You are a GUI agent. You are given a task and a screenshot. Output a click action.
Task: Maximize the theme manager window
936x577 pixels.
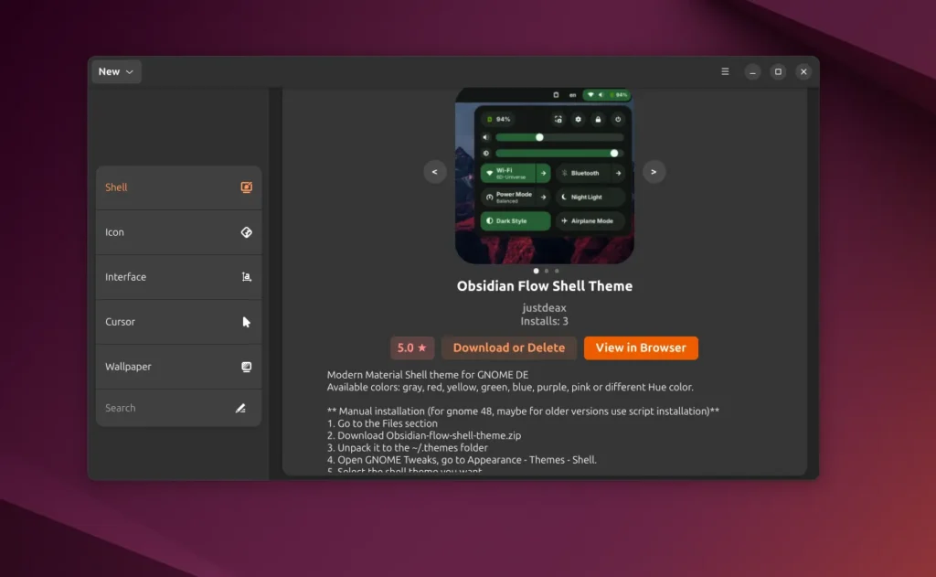pyautogui.click(x=778, y=71)
